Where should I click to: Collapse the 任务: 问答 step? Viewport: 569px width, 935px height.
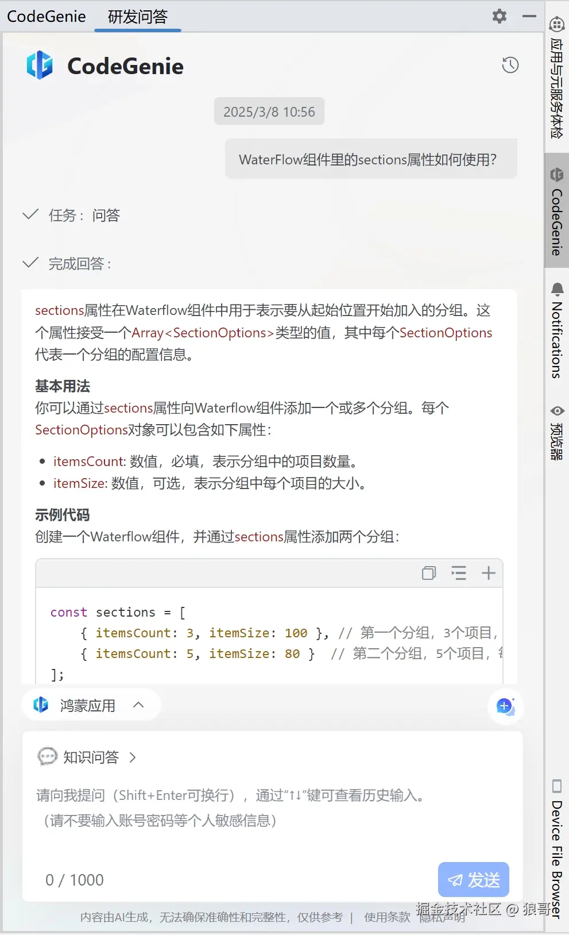71,216
